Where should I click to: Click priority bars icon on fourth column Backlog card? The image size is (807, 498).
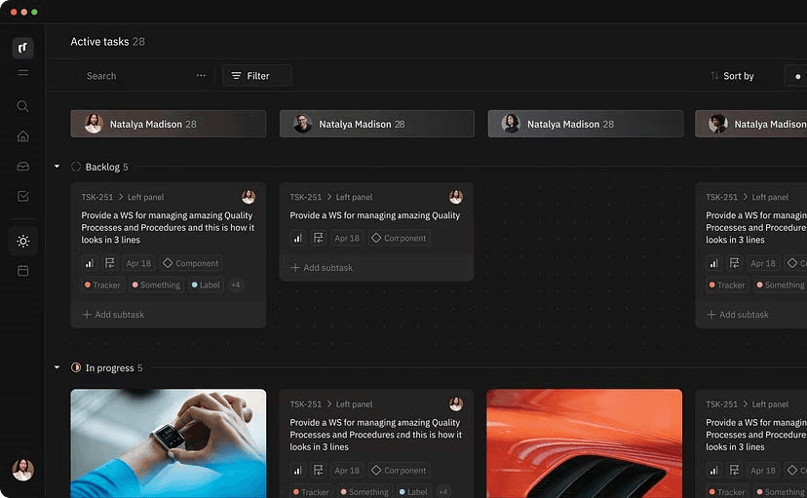coord(713,263)
